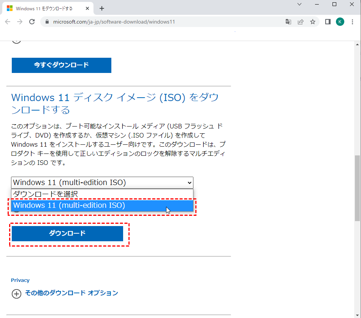Open the translate page icon
The height and width of the screenshot is (318, 361).
click(x=288, y=22)
